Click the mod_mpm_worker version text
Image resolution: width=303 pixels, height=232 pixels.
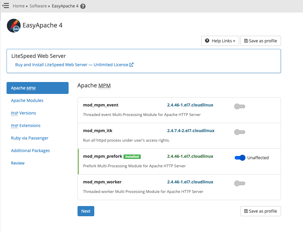190,182
